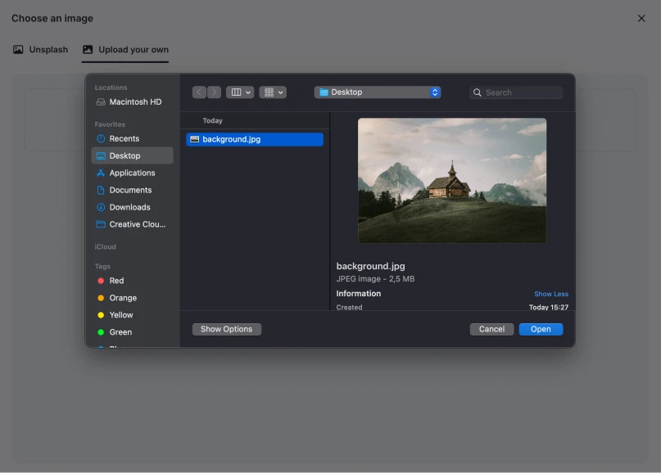Switch to the Unsplash tab
This screenshot has width=661, height=473.
coord(40,49)
